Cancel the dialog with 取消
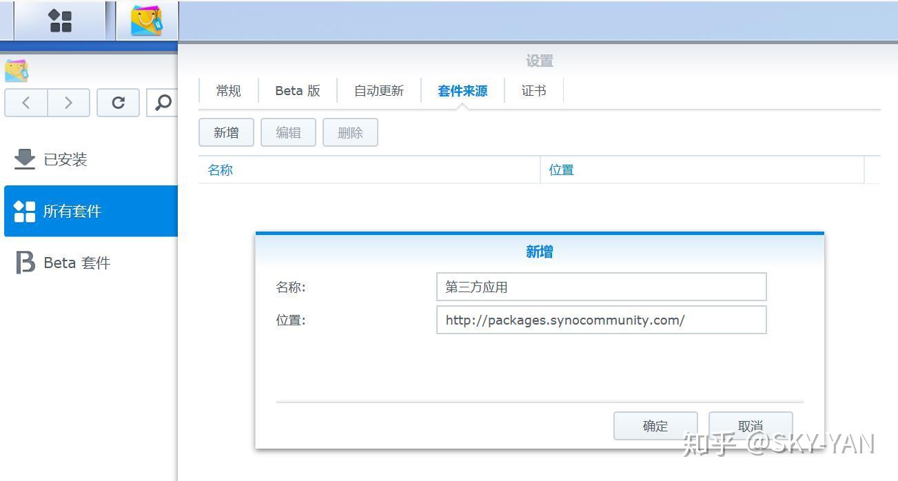The width and height of the screenshot is (898, 481). tap(750, 425)
